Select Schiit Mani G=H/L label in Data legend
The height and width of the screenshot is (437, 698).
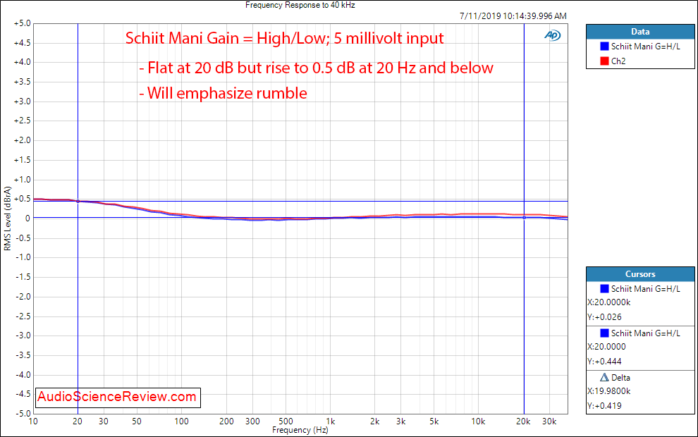click(645, 47)
